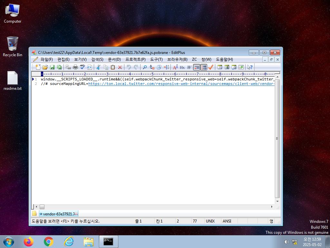Create a new document via toolbar
The height and width of the screenshot is (248, 330).
(x=38, y=67)
